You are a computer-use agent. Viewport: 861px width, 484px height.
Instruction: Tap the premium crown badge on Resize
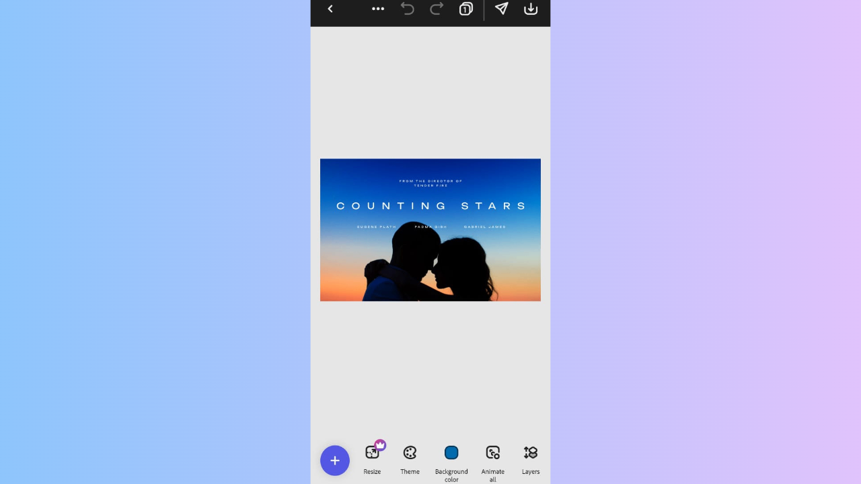[x=380, y=444]
